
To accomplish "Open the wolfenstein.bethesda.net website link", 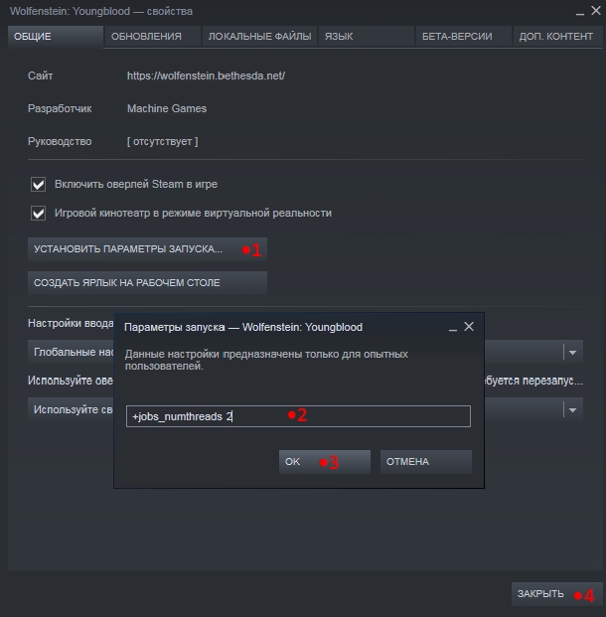I will tap(206, 76).
